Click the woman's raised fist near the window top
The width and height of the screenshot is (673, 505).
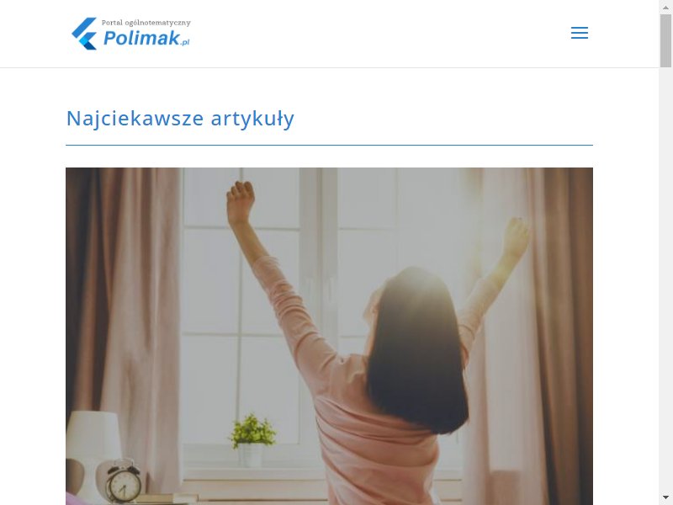coord(241,201)
